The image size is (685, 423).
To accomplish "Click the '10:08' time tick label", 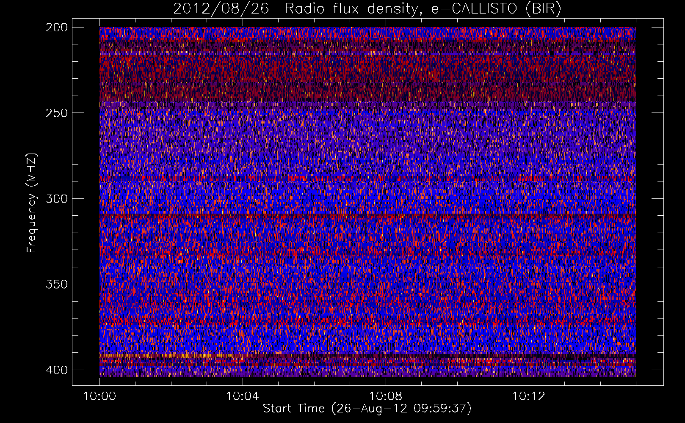I will (x=385, y=396).
